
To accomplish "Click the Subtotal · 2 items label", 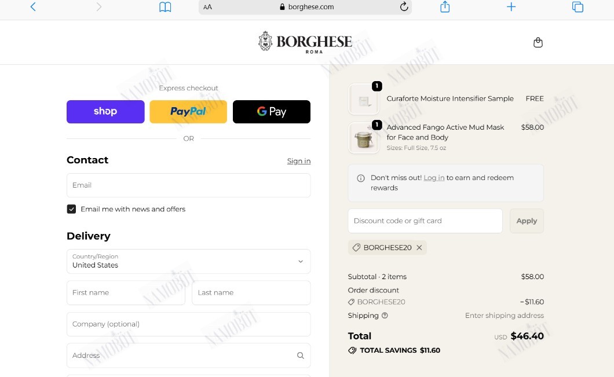I will (x=377, y=277).
